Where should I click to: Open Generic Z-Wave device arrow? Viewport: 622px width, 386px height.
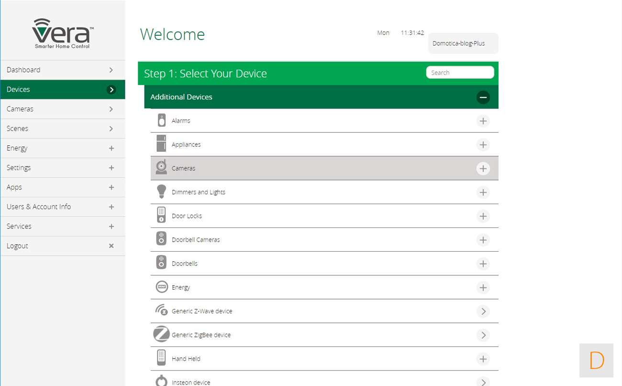click(x=483, y=311)
